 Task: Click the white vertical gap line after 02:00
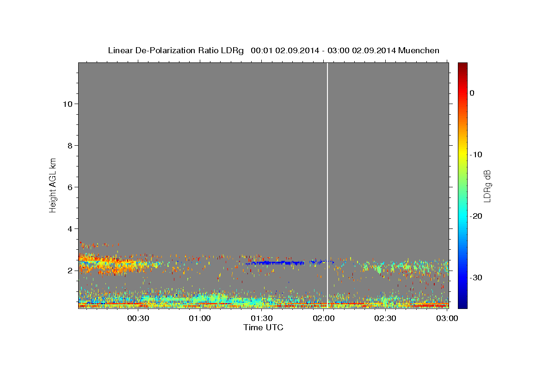point(327,185)
